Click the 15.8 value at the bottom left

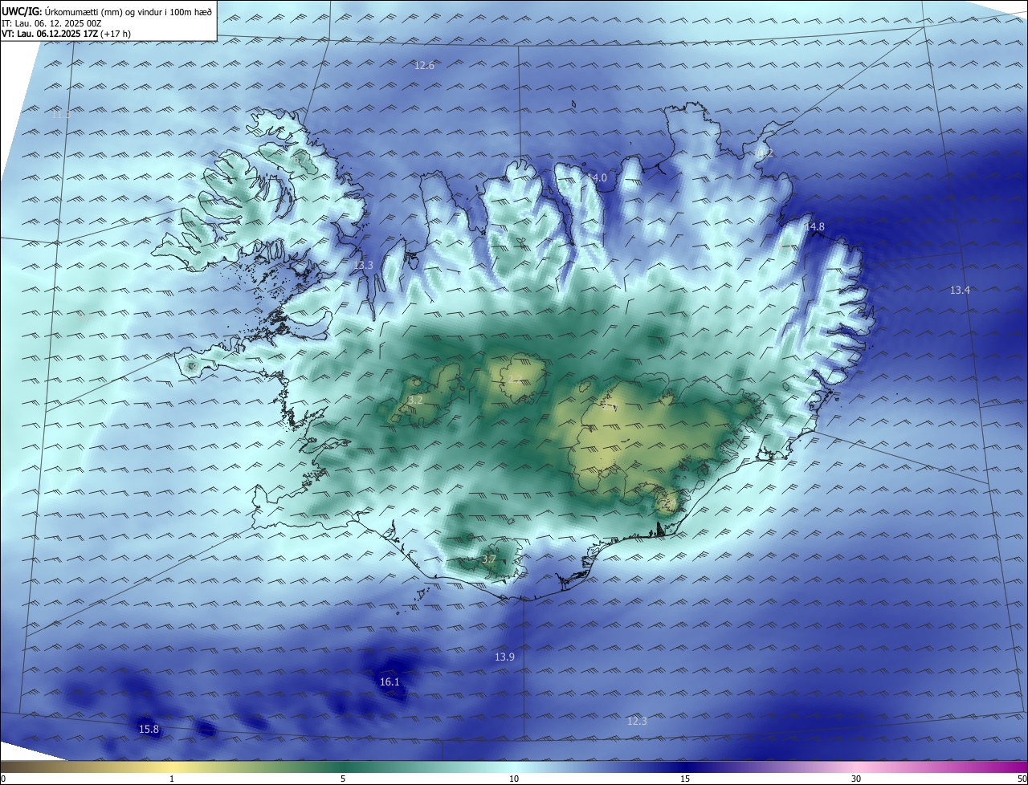(x=149, y=730)
